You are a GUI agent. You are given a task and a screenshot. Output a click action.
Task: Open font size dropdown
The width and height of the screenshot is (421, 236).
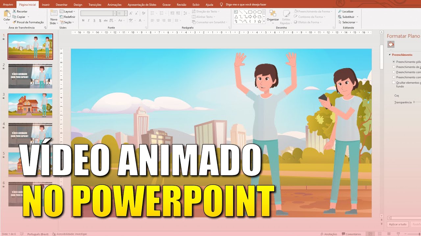[x=126, y=13]
